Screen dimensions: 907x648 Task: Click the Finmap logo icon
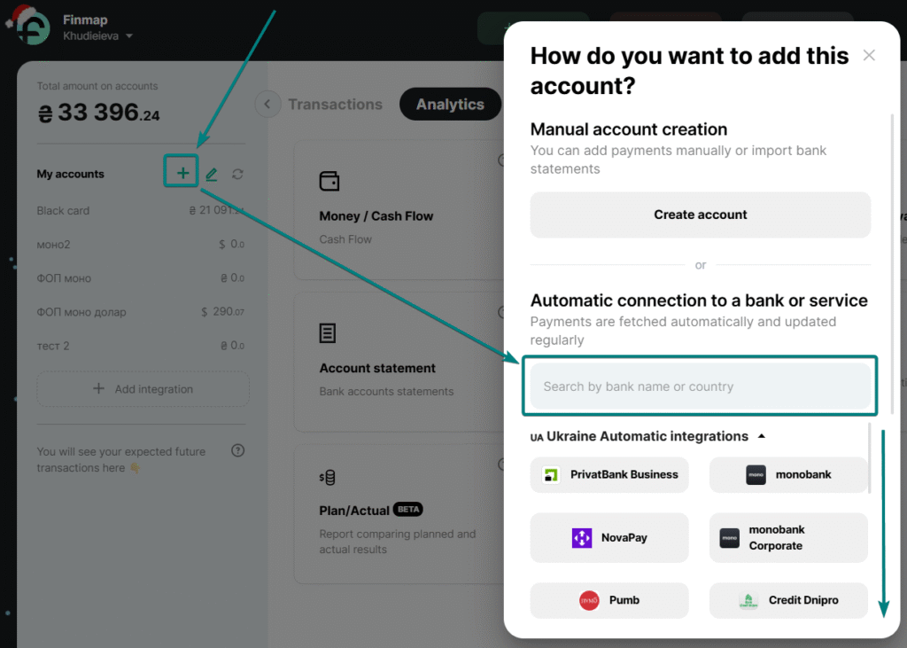(x=34, y=28)
